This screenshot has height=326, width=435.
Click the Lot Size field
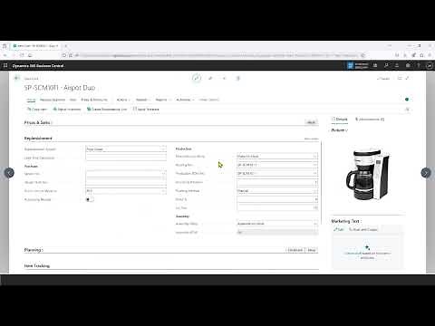pyautogui.click(x=277, y=208)
